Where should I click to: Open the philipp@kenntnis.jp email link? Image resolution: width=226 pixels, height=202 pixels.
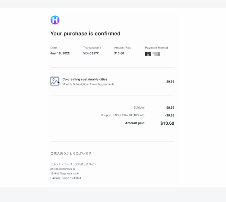63,169
